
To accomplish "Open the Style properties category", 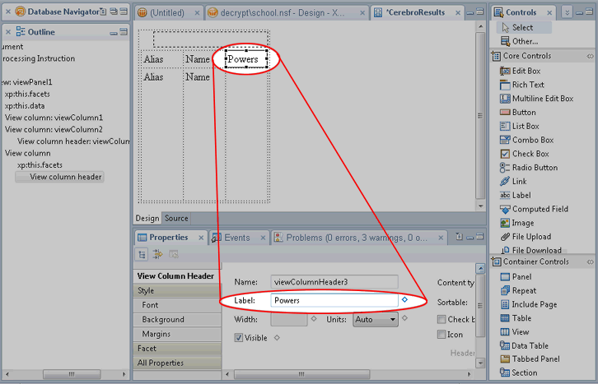I will [x=177, y=290].
